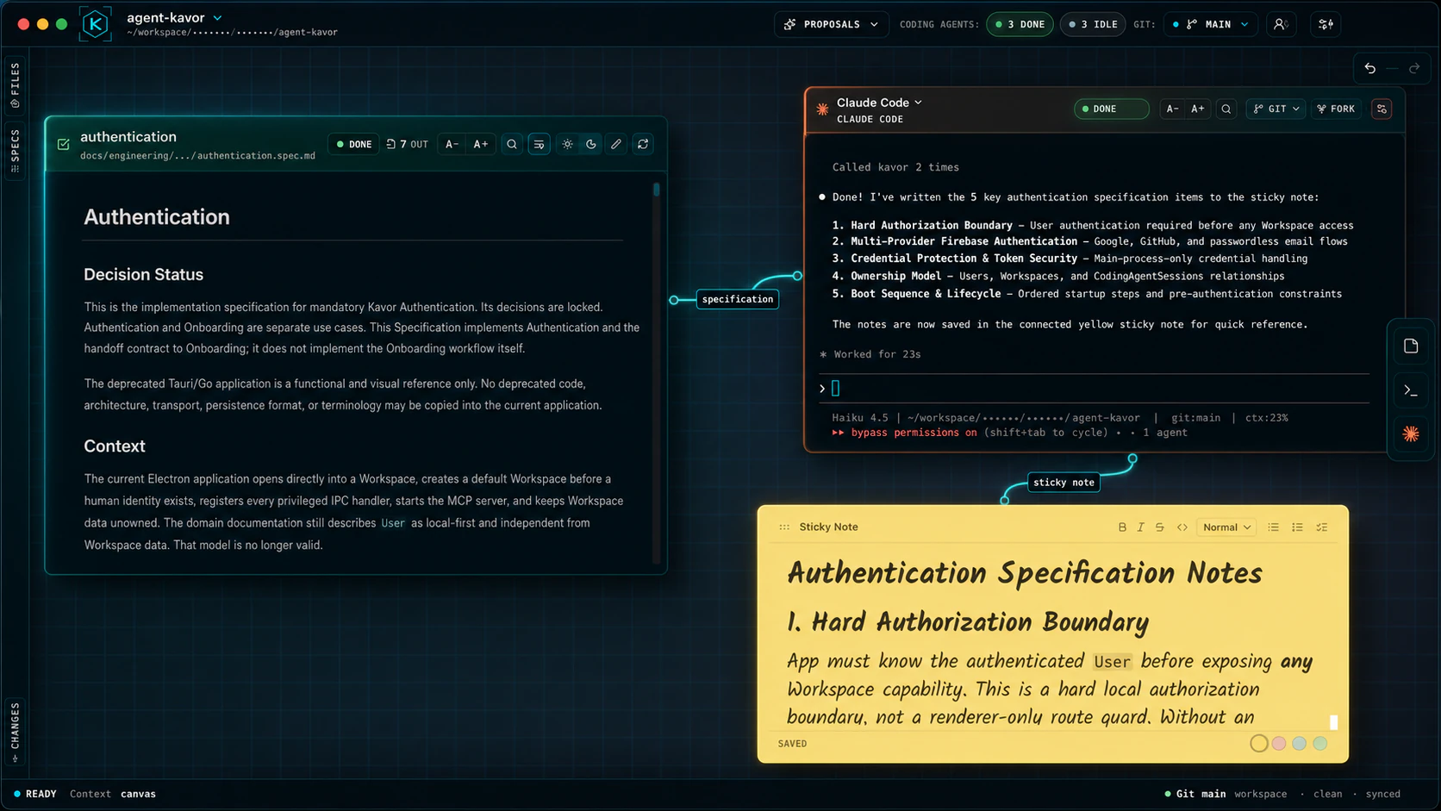Image resolution: width=1441 pixels, height=811 pixels.
Task: Switch spec panel to dark theme
Action: pos(591,145)
